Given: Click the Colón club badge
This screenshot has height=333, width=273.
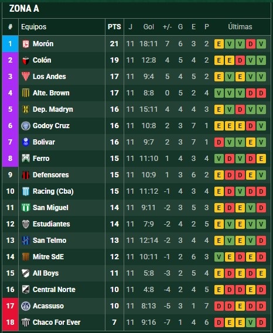Looking at the screenshot, I should pyautogui.click(x=26, y=60).
